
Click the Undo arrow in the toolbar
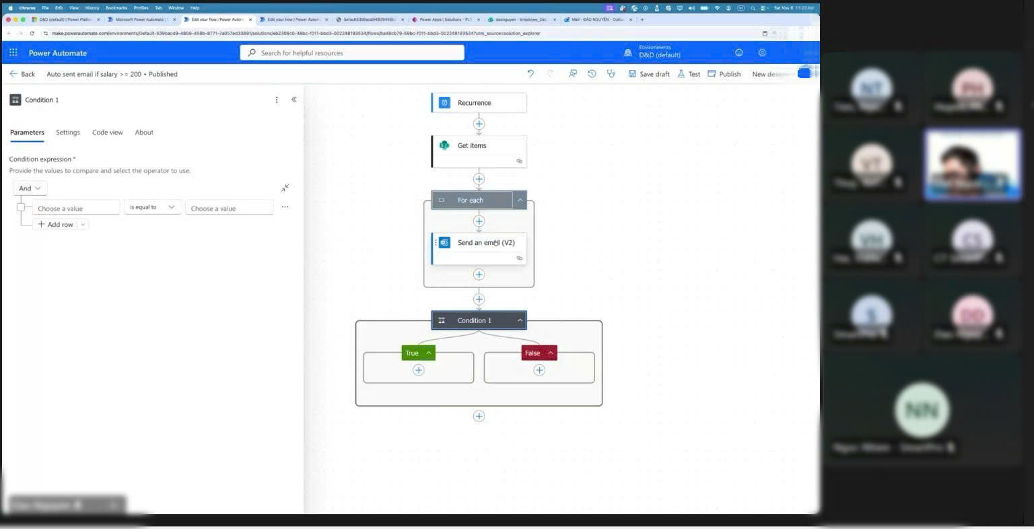[x=530, y=74]
